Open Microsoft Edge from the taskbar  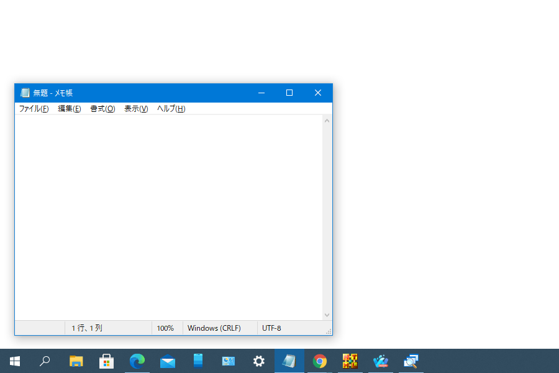point(137,361)
